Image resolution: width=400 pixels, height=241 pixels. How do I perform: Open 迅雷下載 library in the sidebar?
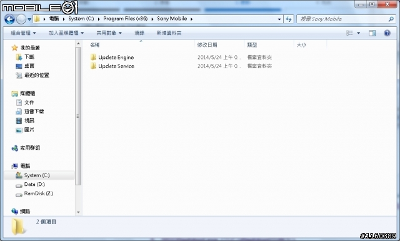[34, 111]
